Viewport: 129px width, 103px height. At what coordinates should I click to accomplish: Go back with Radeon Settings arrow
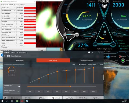point(5,56)
